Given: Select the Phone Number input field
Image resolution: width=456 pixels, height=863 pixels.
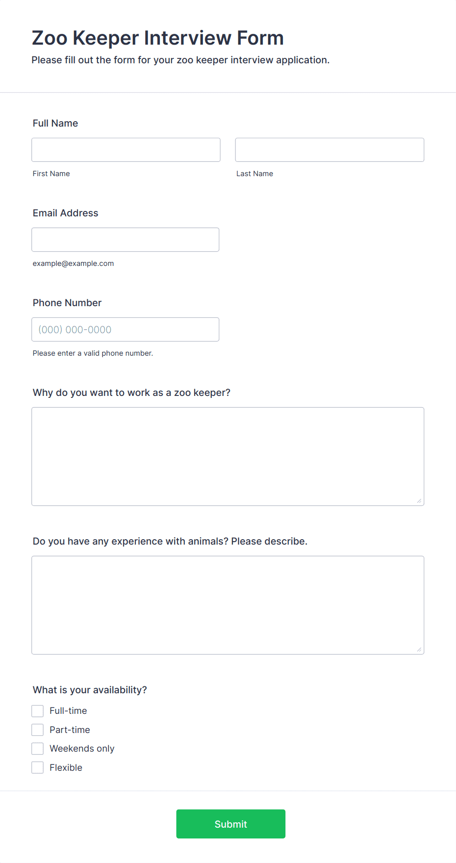Looking at the screenshot, I should coord(126,329).
